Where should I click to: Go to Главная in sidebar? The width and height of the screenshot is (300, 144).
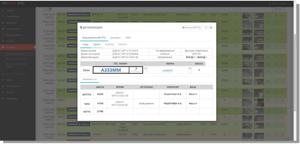18,10
